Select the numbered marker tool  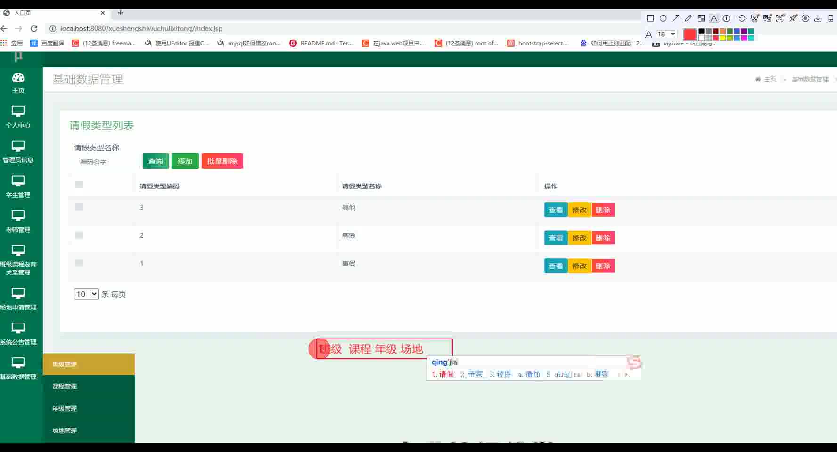click(727, 18)
